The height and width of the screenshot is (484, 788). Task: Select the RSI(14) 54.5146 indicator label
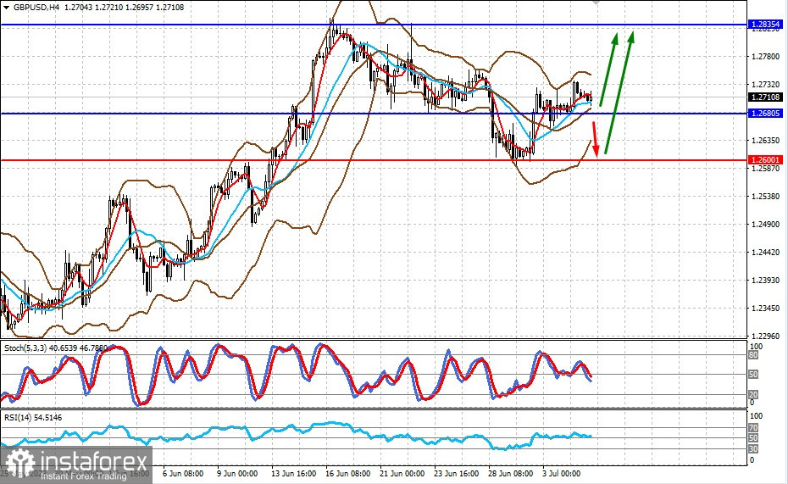pos(33,418)
